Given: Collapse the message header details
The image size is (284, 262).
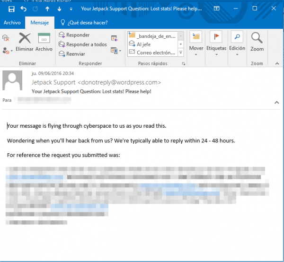Looking at the screenshot, I should (x=276, y=103).
